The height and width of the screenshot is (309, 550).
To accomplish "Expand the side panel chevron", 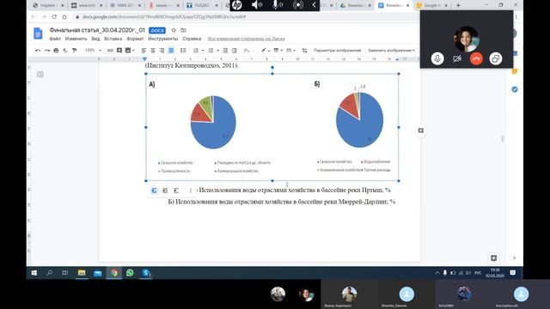I will [514, 258].
